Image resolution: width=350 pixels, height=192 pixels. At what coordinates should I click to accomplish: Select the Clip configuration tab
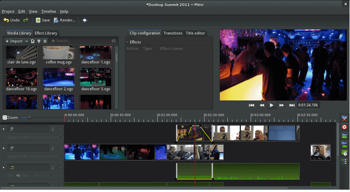pos(145,33)
